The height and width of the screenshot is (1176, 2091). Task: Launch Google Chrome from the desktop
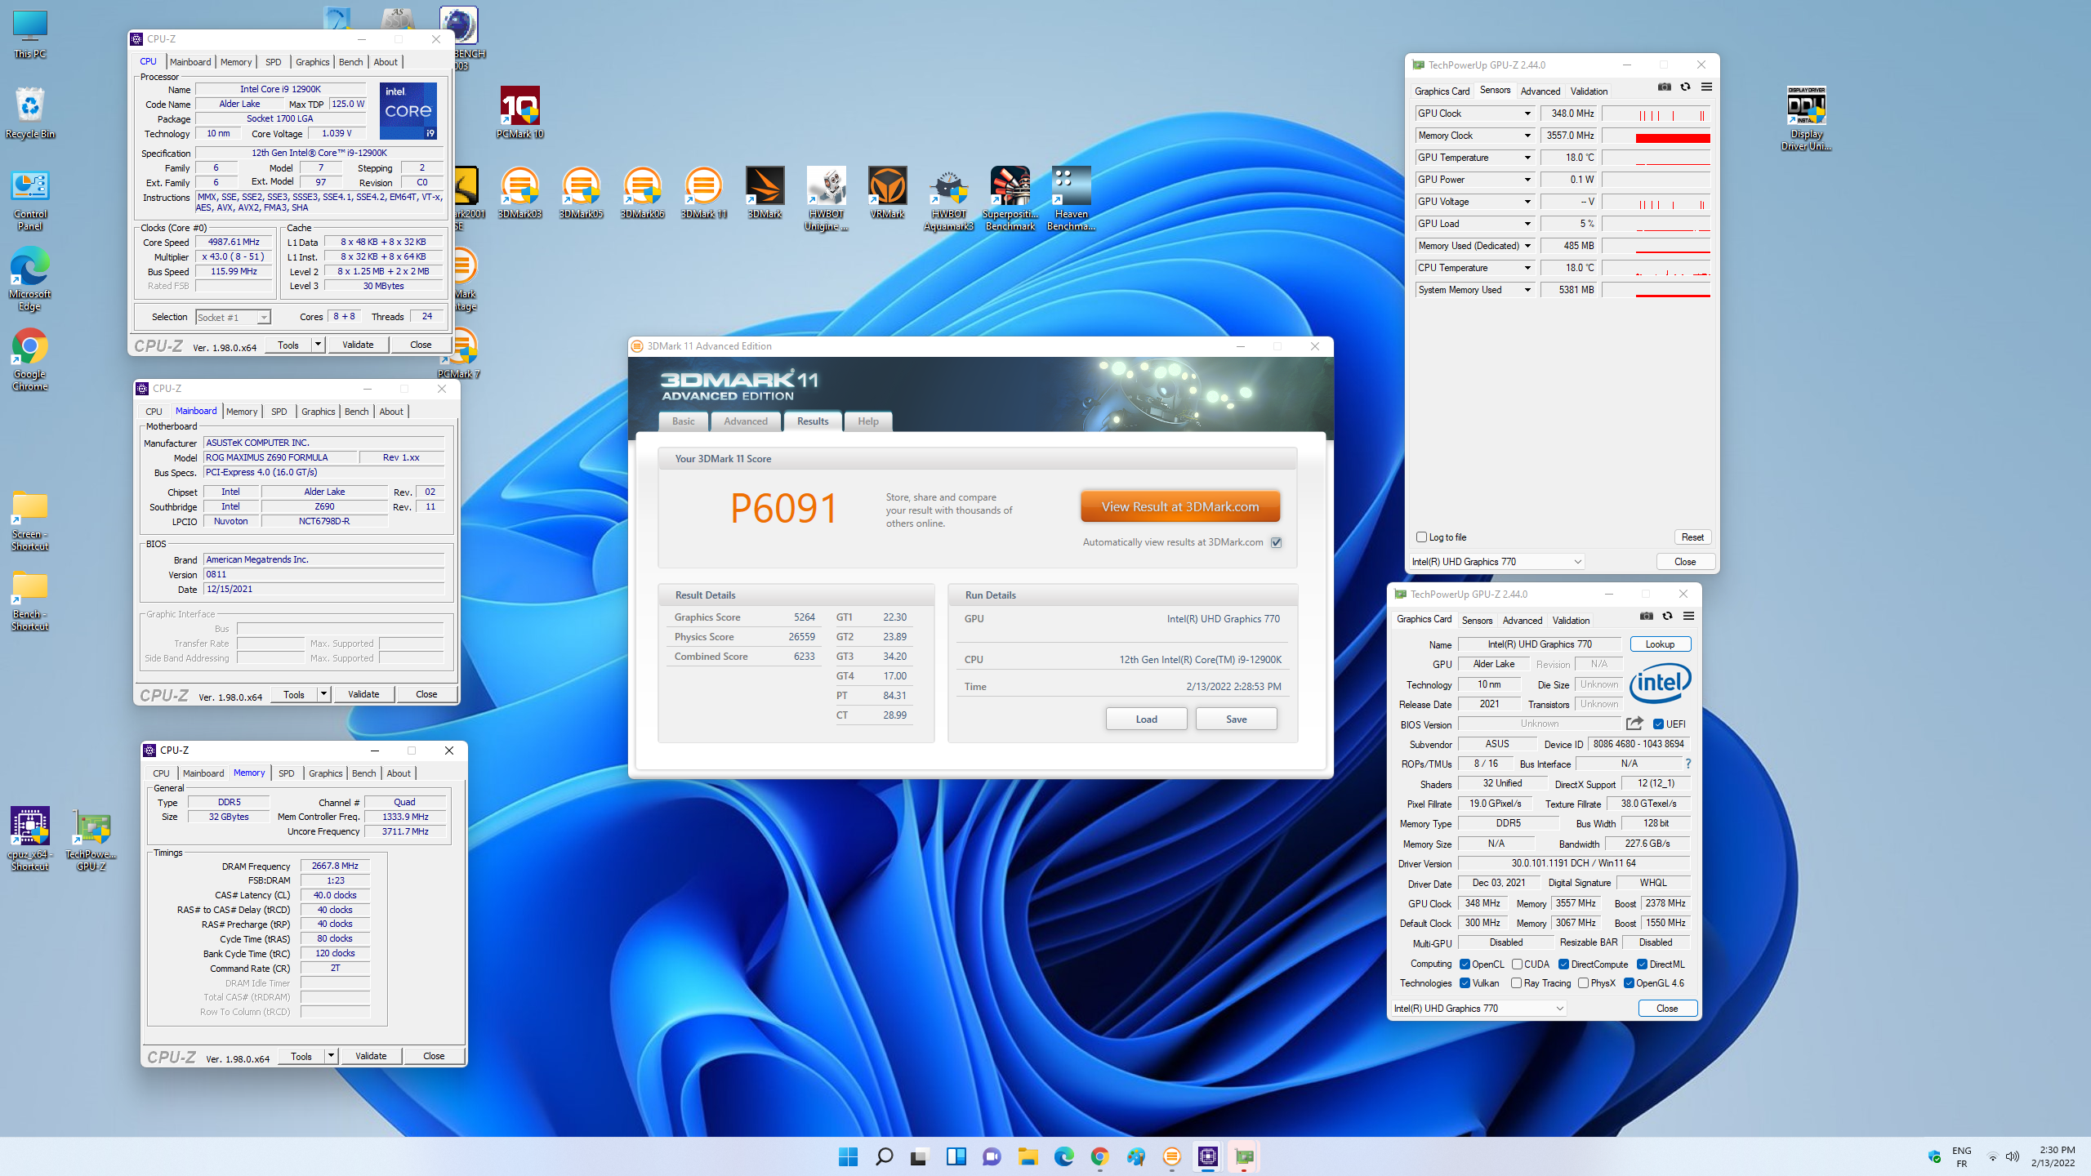(x=30, y=360)
